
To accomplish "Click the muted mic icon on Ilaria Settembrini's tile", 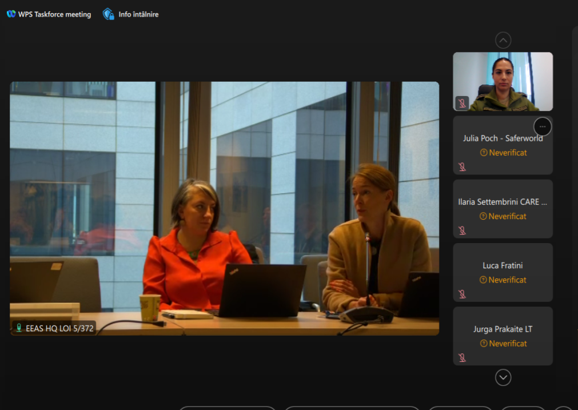I will point(462,230).
